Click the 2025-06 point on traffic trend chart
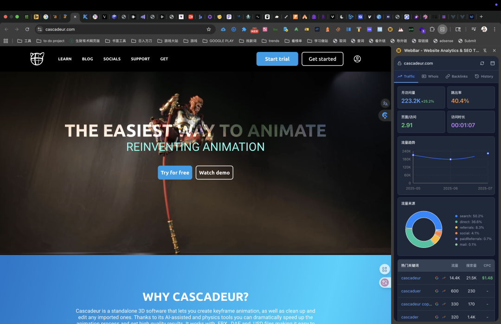This screenshot has height=324, width=501. pos(450,159)
